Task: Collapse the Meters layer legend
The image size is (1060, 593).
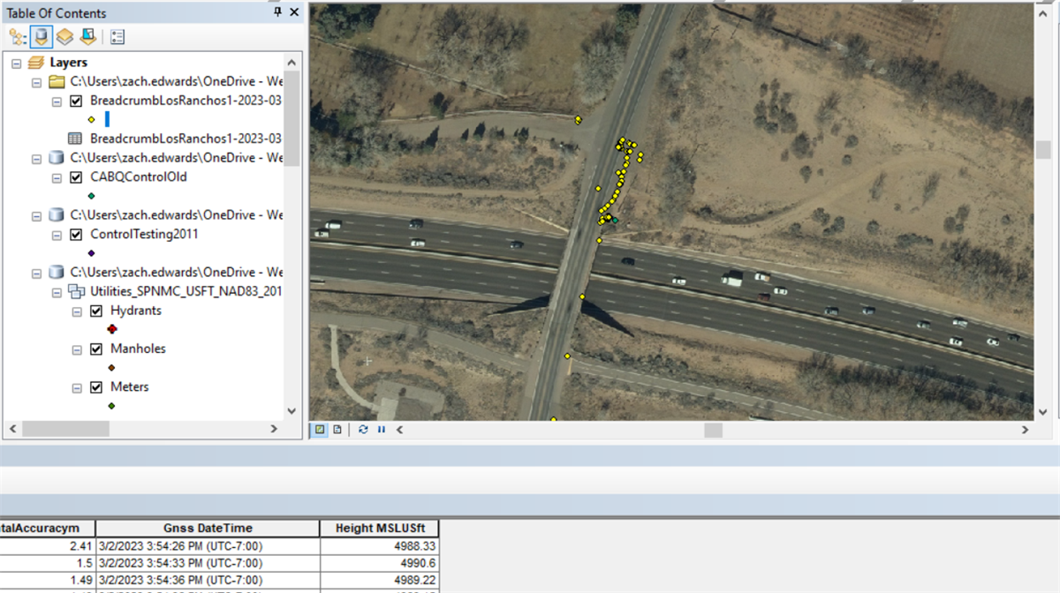Action: click(x=76, y=387)
